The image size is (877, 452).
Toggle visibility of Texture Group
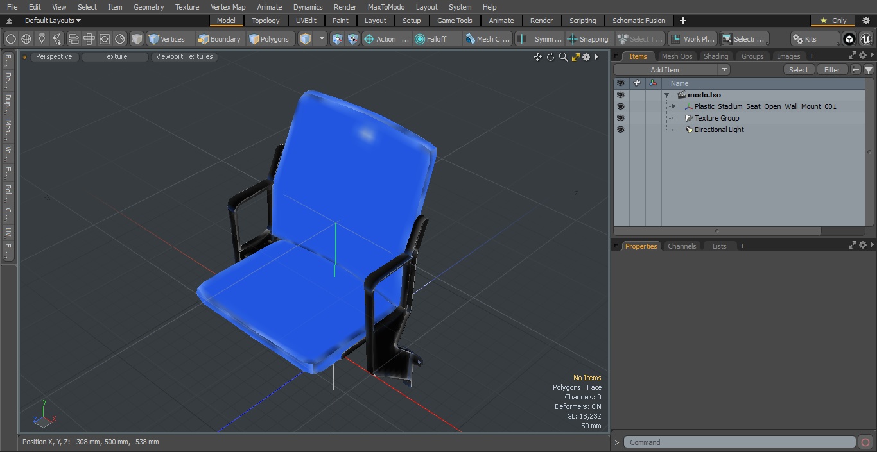(x=620, y=118)
